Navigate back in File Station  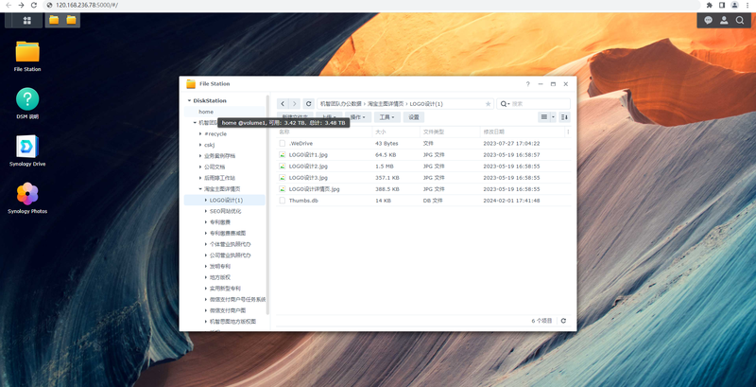pyautogui.click(x=283, y=103)
